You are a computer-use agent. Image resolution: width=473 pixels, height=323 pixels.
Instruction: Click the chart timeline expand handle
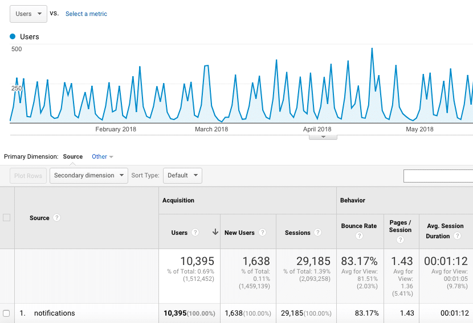[x=324, y=136]
